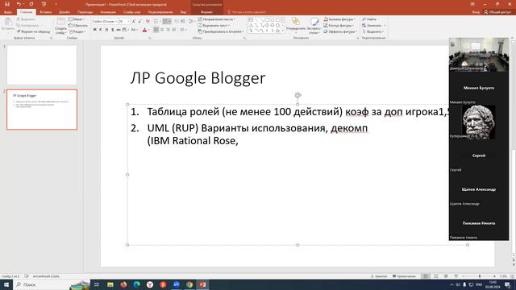Viewport: 516px width, 290px height.
Task: Open the font size combo box
Action: [123, 22]
